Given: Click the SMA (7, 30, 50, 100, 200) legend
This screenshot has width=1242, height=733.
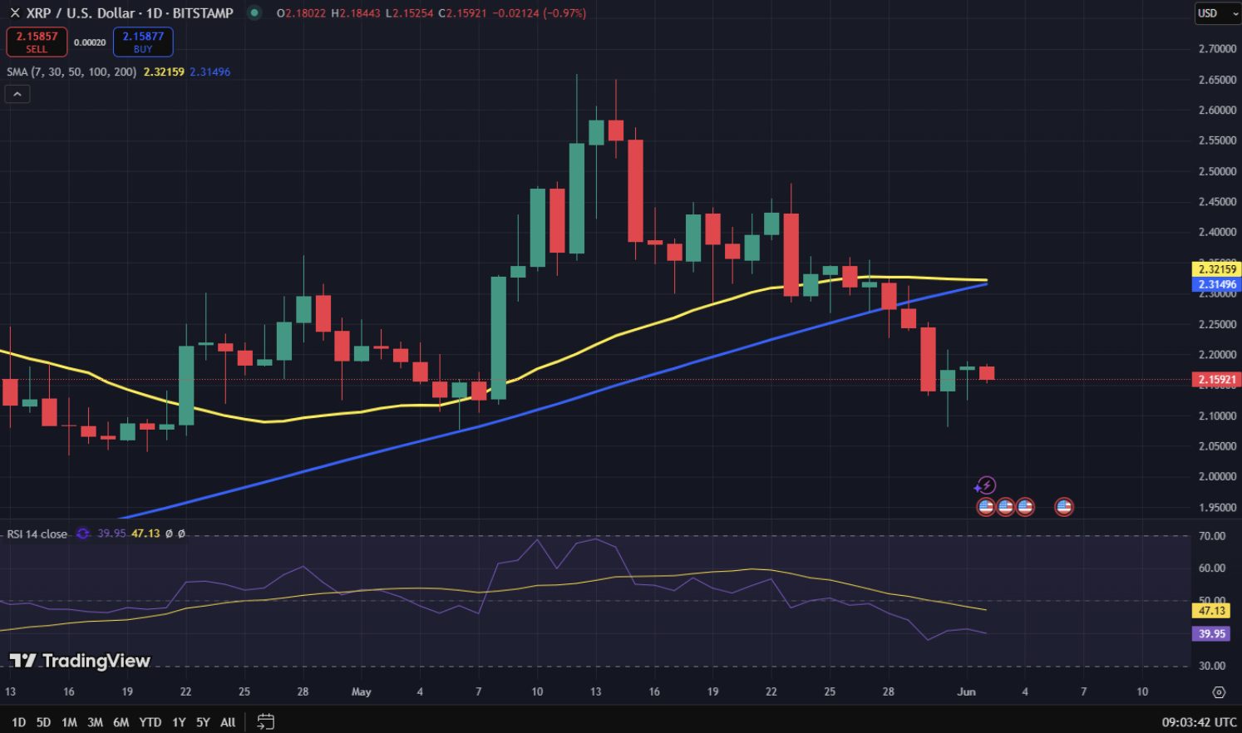Looking at the screenshot, I should tap(71, 72).
